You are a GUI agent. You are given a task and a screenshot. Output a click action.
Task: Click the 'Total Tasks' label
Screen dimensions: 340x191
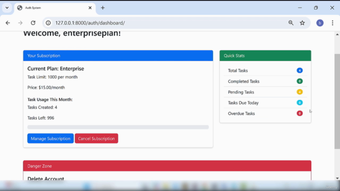click(237, 71)
